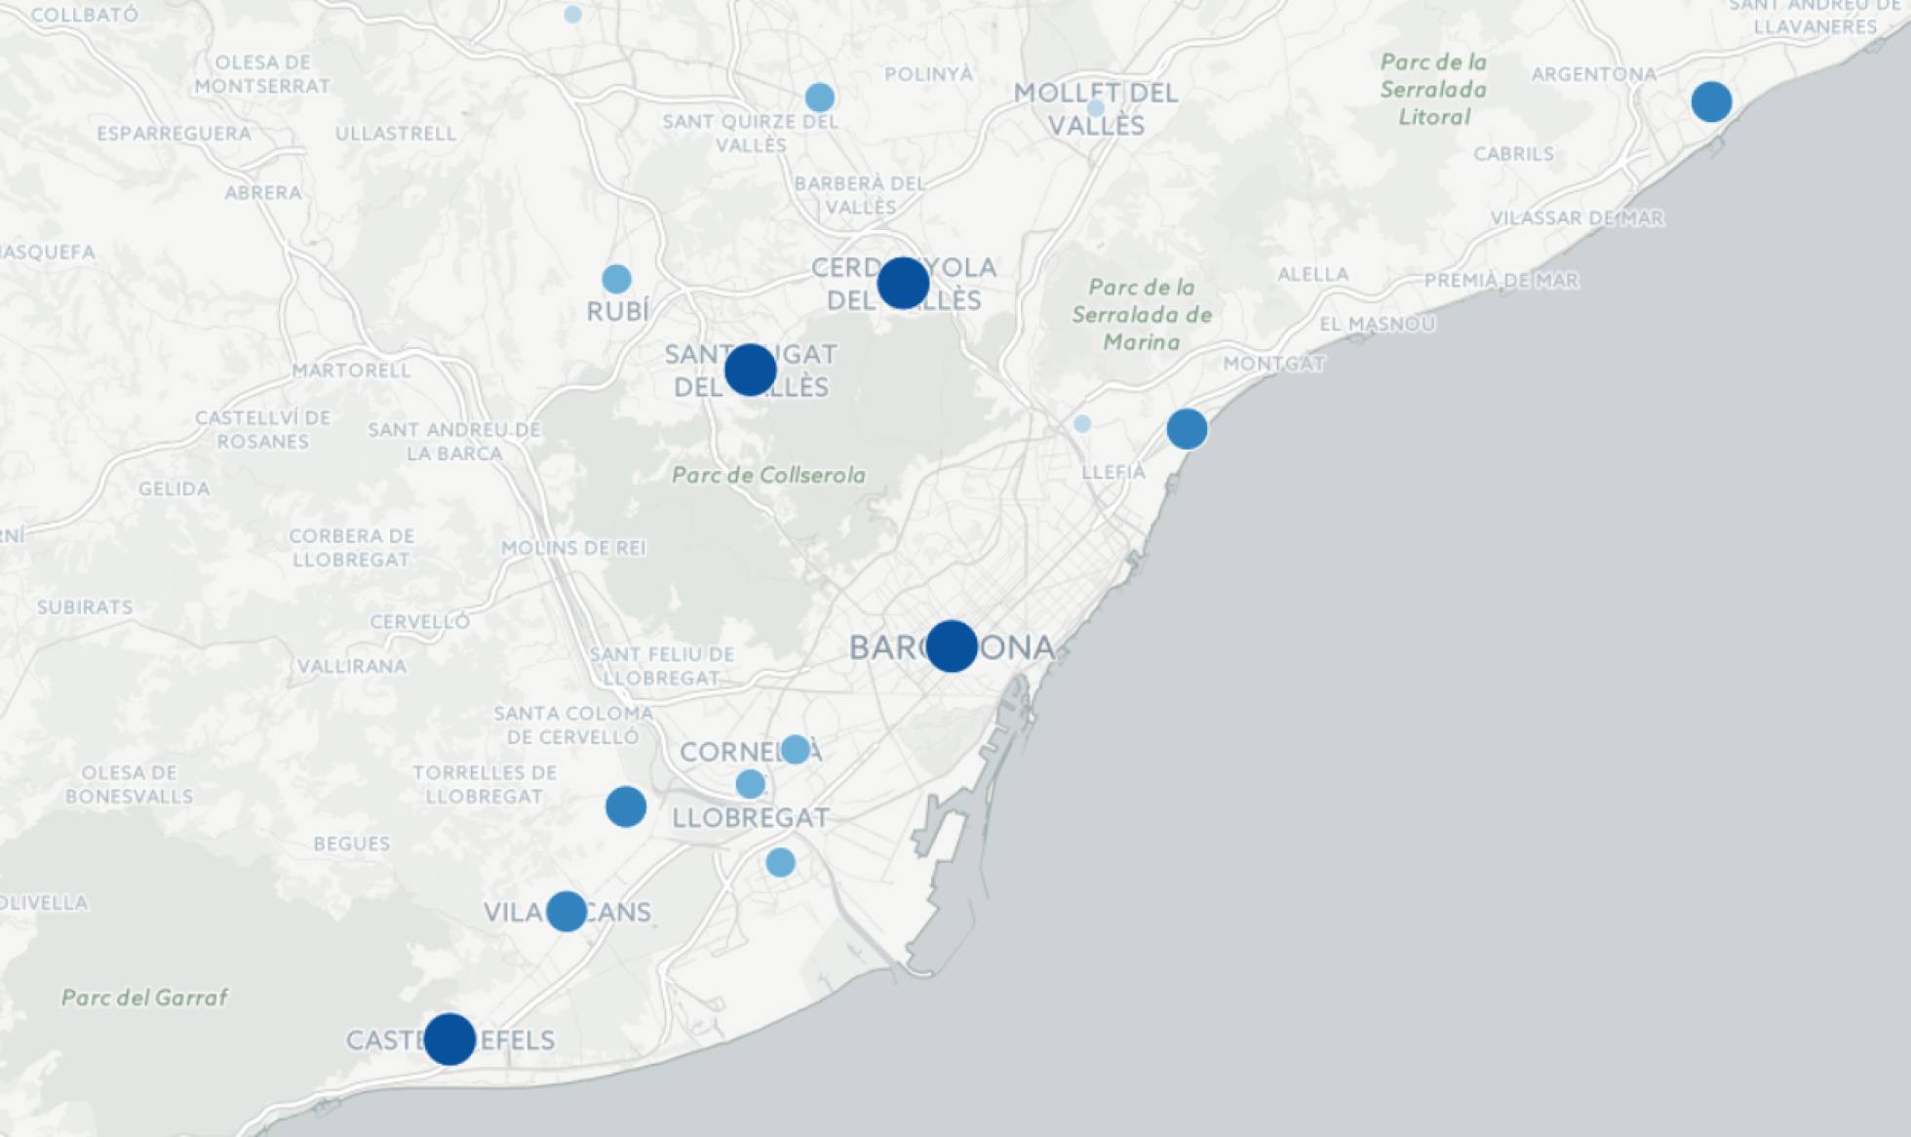Click the dark circle at Sant Cugat del Vallès
The height and width of the screenshot is (1137, 1911).
749,371
